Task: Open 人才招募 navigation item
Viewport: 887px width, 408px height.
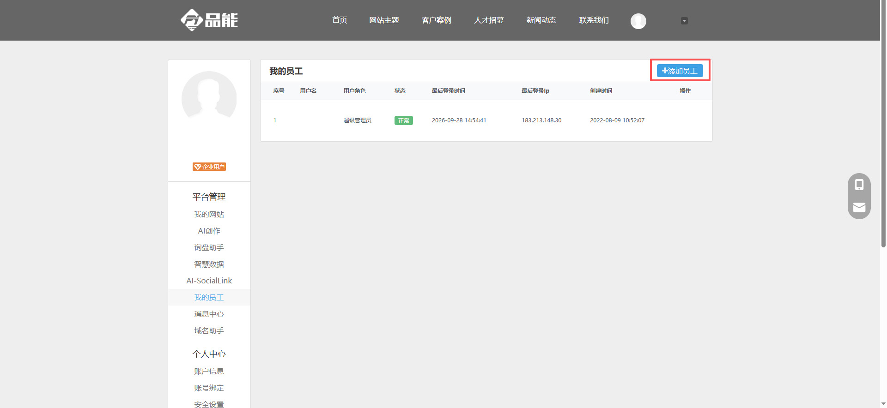Action: point(489,20)
